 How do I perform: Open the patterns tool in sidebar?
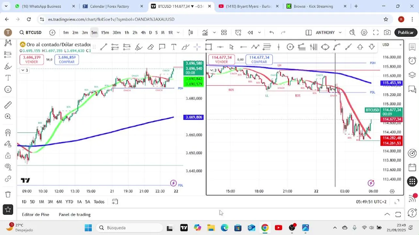(8, 43)
